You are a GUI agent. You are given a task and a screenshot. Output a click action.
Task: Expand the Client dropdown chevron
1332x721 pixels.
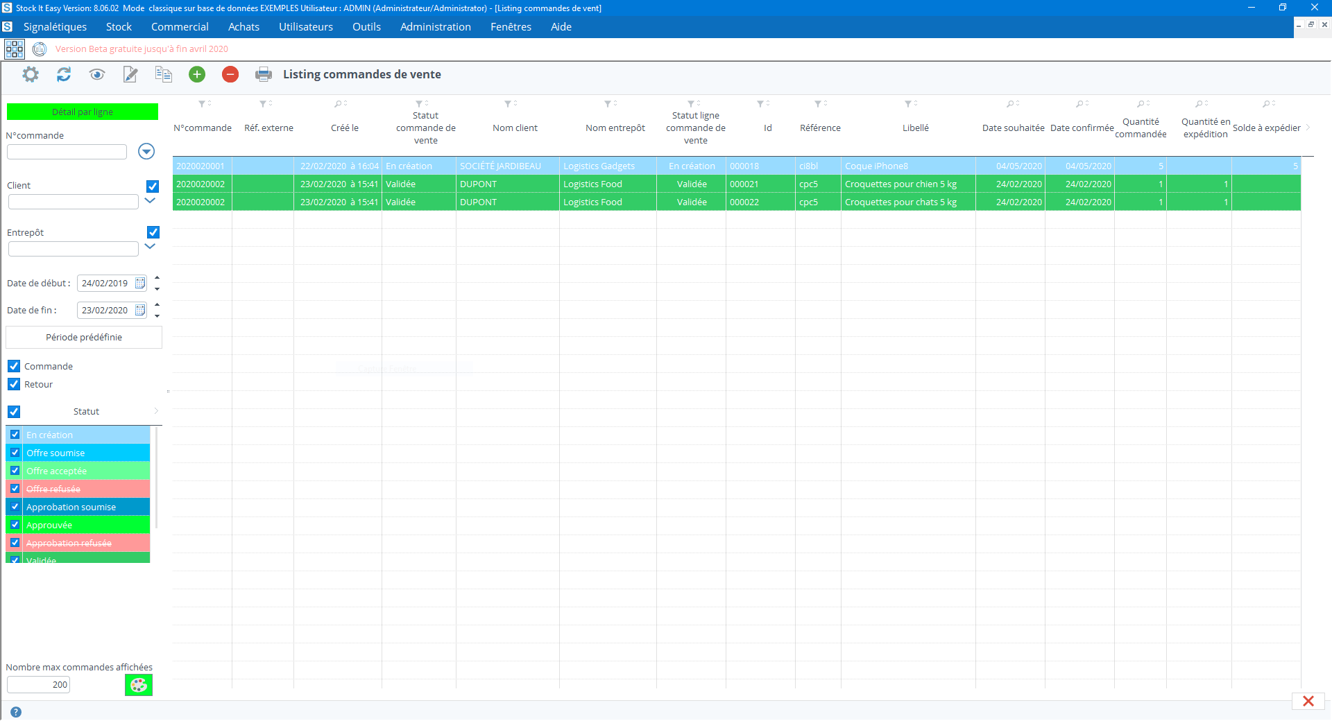150,201
